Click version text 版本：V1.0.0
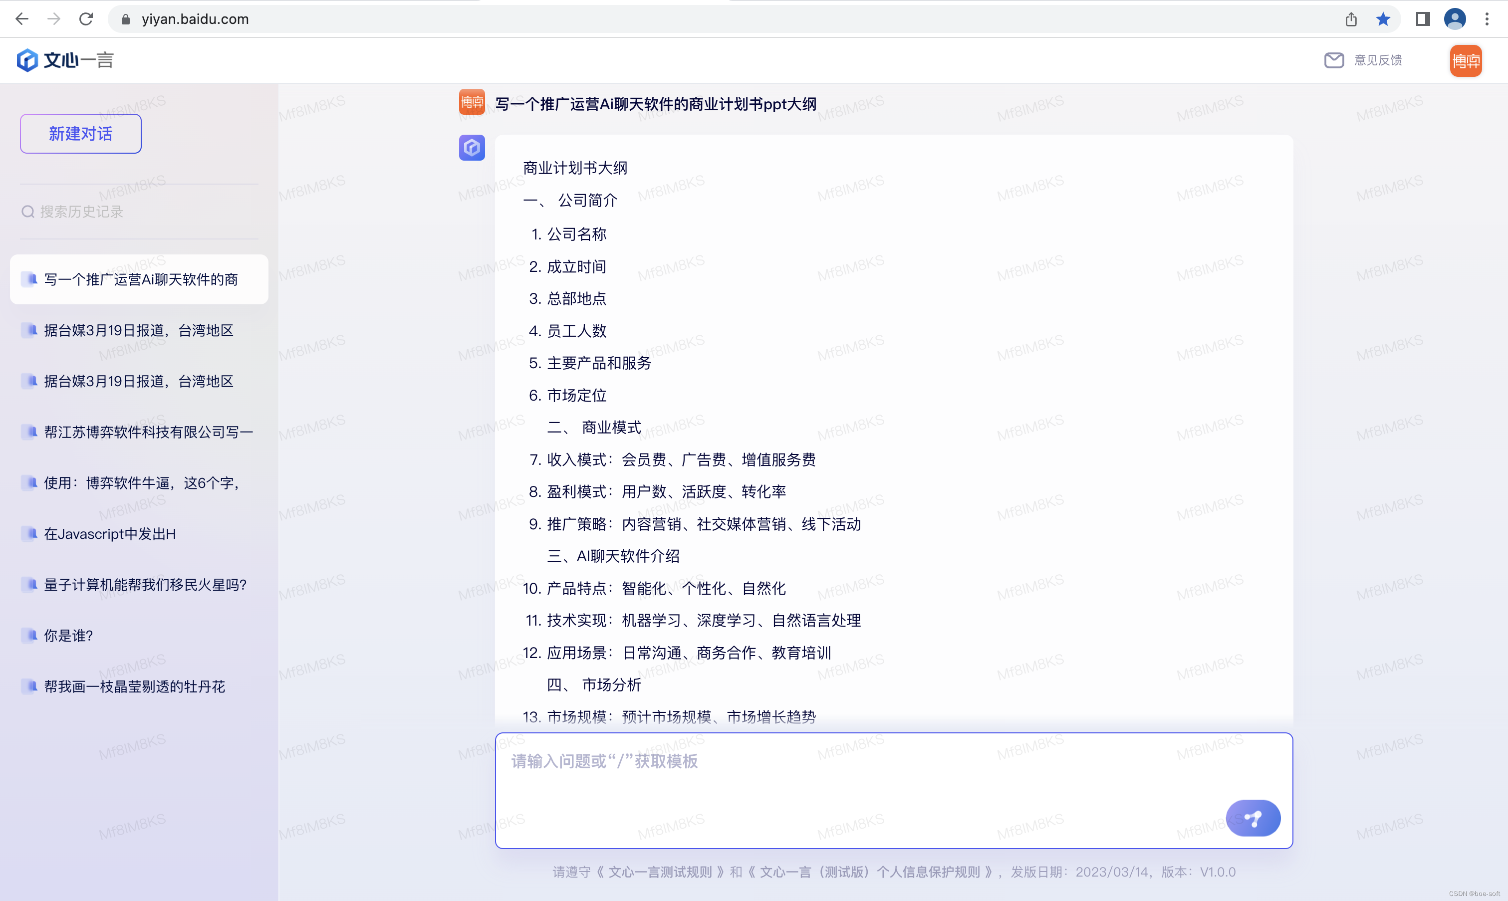The width and height of the screenshot is (1508, 901). (x=1199, y=872)
